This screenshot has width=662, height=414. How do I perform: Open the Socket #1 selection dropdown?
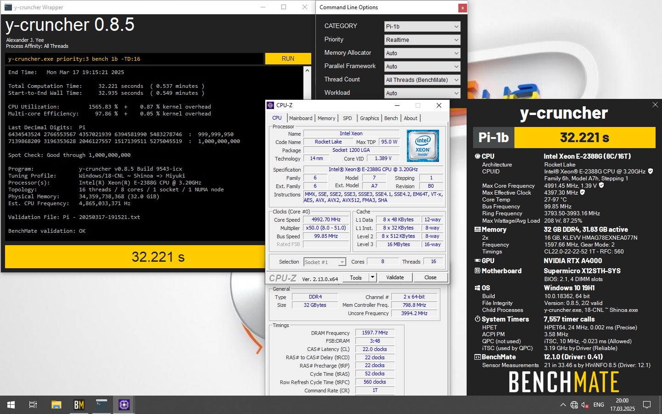[325, 262]
